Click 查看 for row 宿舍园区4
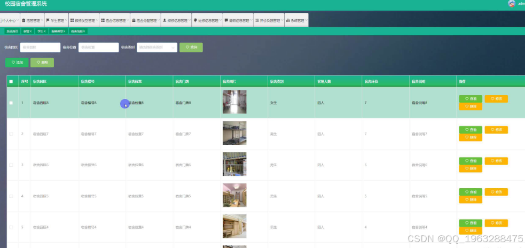The height and width of the screenshot is (248, 525). [x=471, y=223]
